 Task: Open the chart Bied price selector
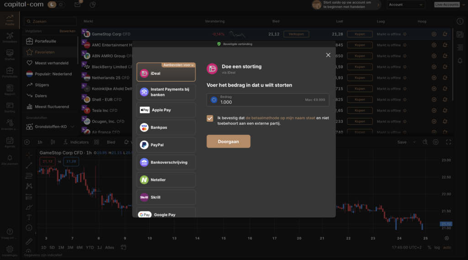pyautogui.click(x=111, y=142)
